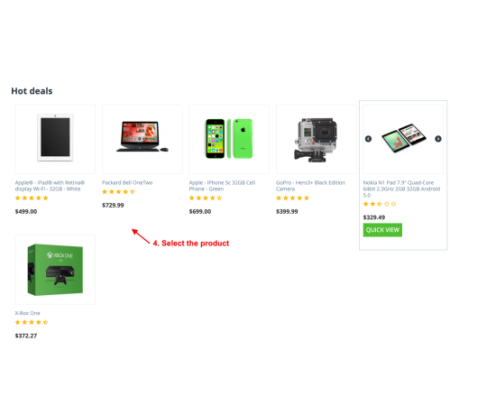The height and width of the screenshot is (406, 496).
Task: Select the white iPad product image
Action: coord(55,138)
